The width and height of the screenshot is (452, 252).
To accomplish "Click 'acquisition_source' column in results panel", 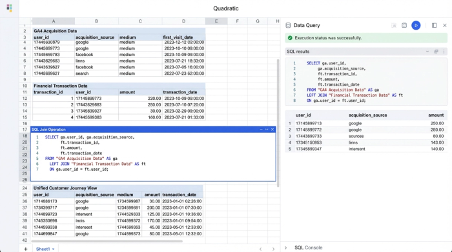I will point(367,115).
